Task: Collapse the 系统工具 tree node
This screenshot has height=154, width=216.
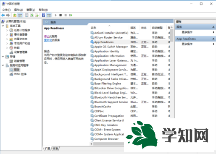Action: tap(3, 26)
